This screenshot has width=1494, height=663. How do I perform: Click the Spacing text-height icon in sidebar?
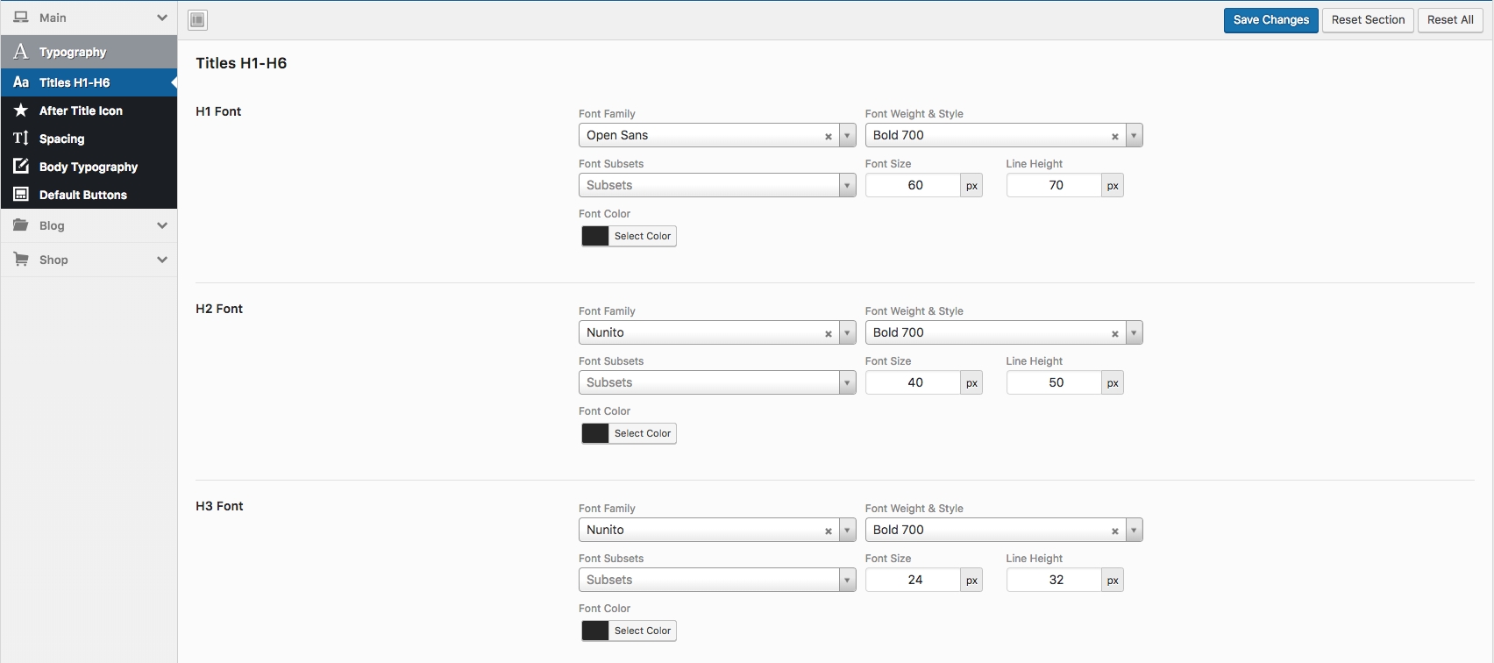(x=21, y=139)
